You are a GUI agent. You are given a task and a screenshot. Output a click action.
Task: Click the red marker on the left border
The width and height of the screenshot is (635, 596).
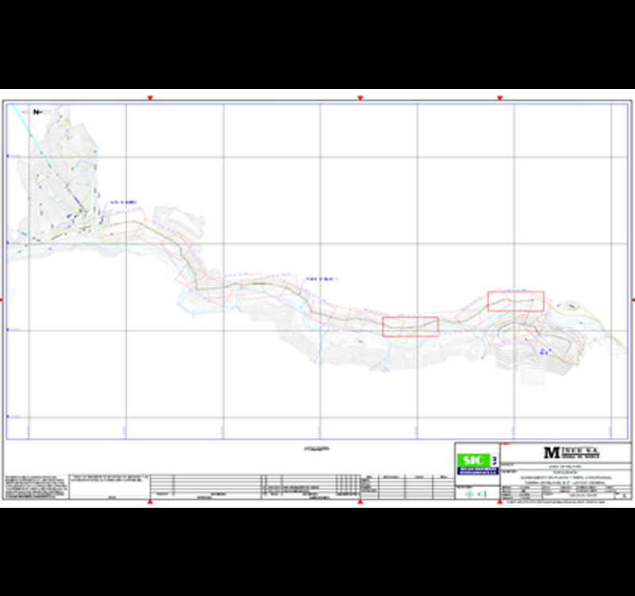(x=2, y=300)
